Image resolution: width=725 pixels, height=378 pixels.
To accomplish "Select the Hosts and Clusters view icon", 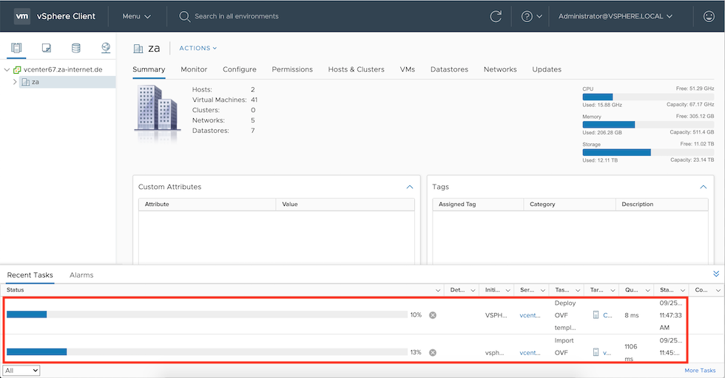I will pos(16,47).
